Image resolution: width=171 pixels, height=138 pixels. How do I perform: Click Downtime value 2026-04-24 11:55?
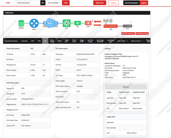[x=129, y=68]
